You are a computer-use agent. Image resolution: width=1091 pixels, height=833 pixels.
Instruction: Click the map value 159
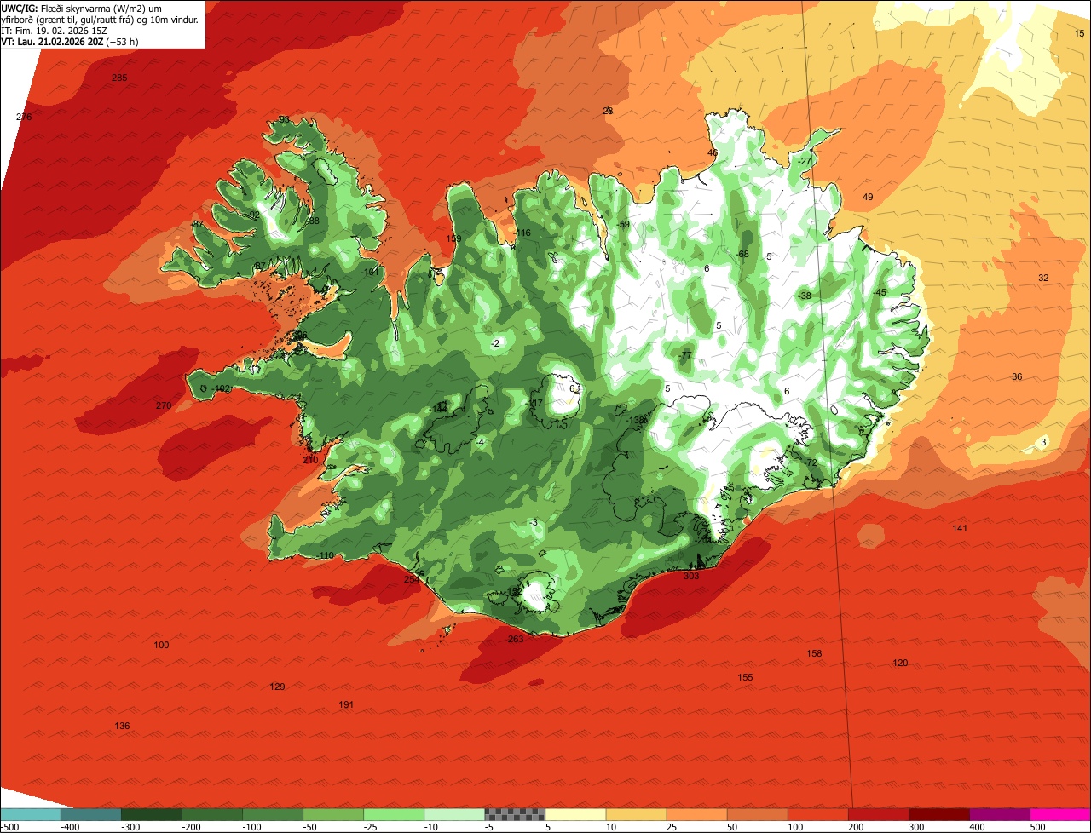(x=453, y=238)
